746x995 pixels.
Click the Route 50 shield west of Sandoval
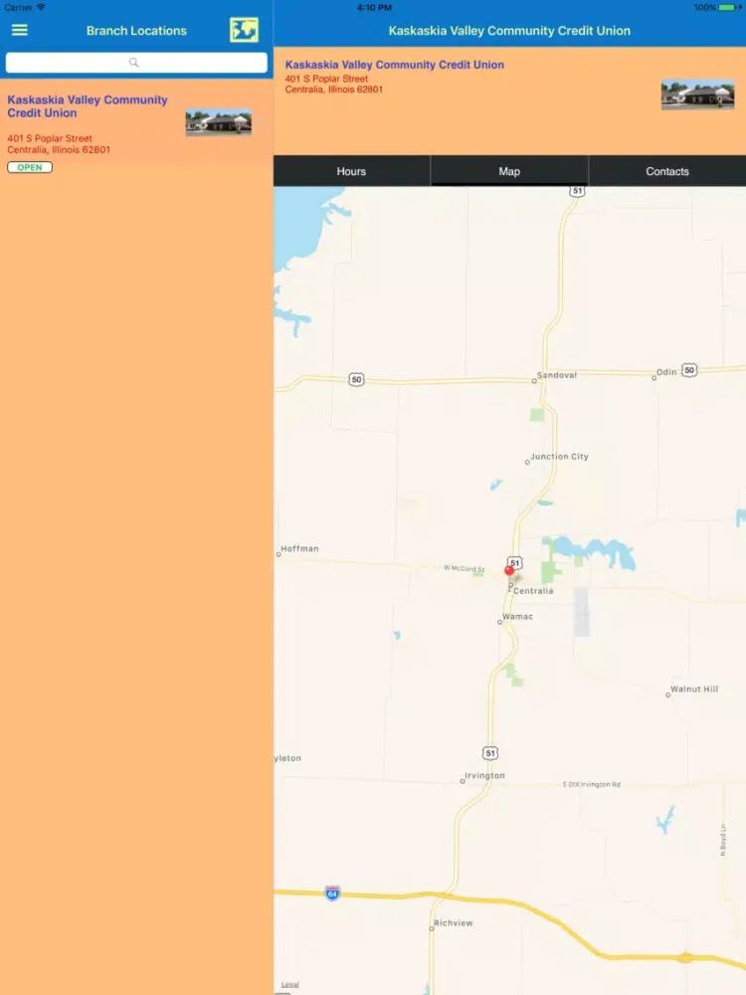[x=356, y=379]
